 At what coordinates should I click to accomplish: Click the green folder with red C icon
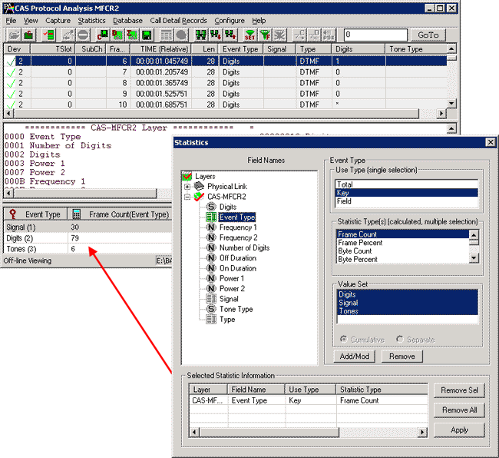[28, 35]
